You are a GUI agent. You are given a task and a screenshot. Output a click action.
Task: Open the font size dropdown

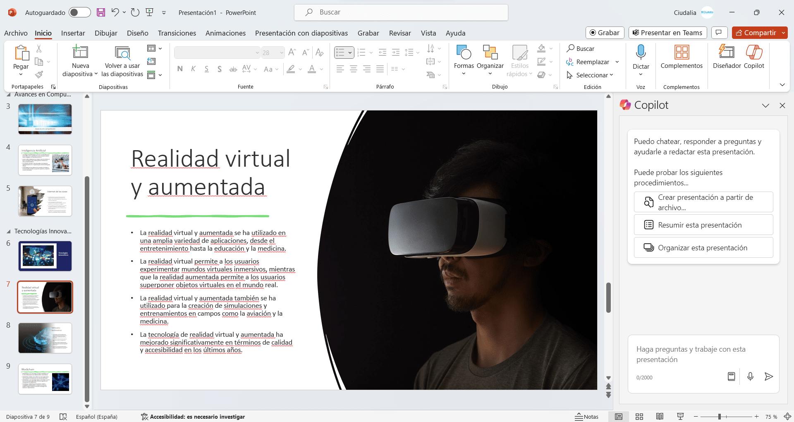pos(281,53)
